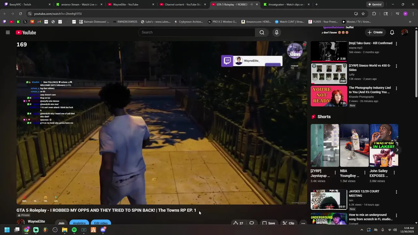Open options for Photography Industry video

[396, 88]
